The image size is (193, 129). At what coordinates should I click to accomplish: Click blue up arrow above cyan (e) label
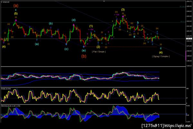(84, 47)
